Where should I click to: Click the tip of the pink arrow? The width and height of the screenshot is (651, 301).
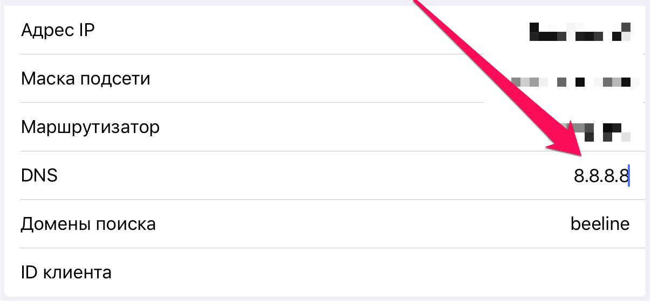click(581, 156)
